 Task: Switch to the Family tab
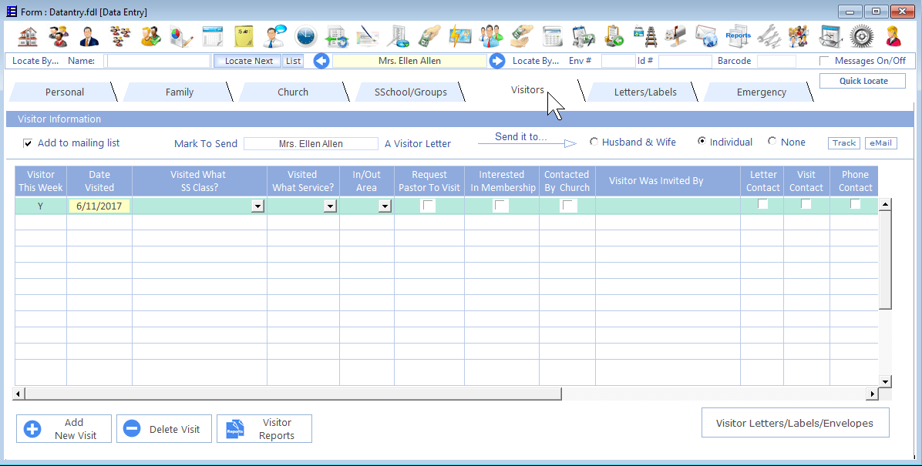[x=180, y=92]
